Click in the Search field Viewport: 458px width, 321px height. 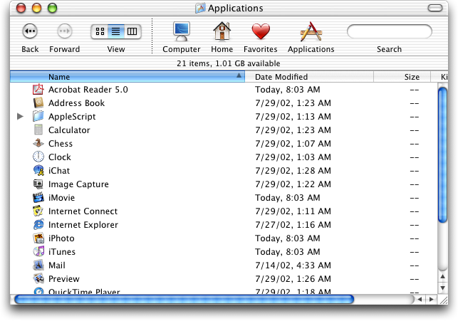(x=389, y=32)
